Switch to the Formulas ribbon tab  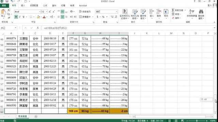click(45, 5)
